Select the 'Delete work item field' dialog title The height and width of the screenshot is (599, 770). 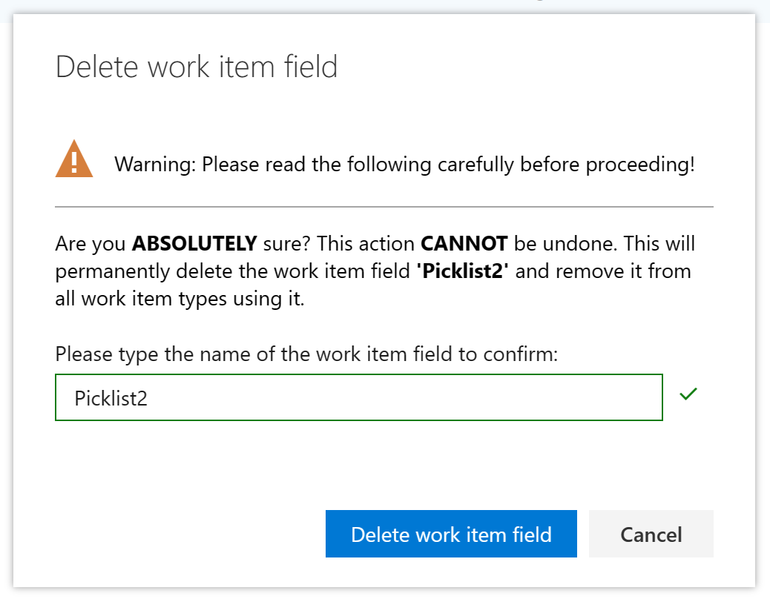pyautogui.click(x=197, y=67)
